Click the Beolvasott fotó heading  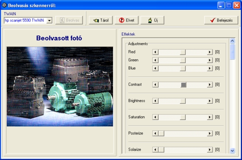59,38
